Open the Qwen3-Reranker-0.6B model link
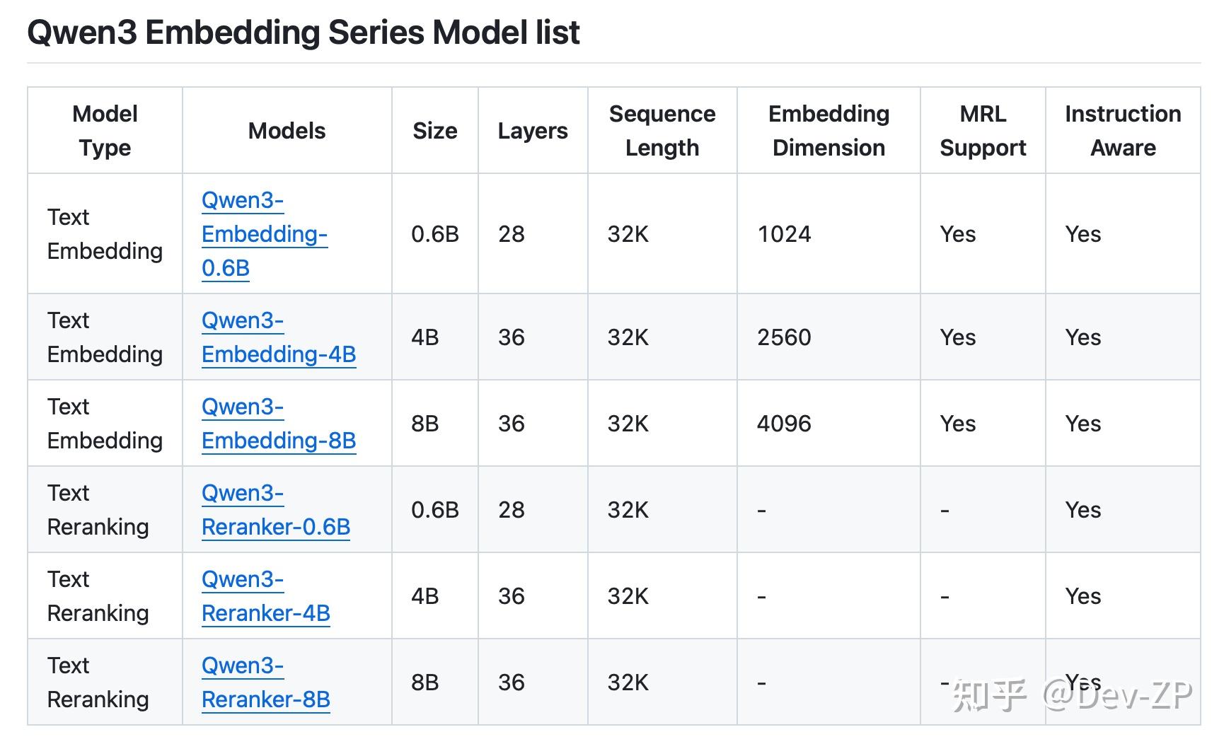This screenshot has width=1224, height=744. point(275,511)
